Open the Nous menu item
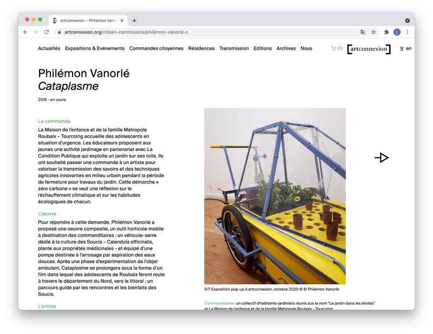433x334 pixels. [306, 48]
